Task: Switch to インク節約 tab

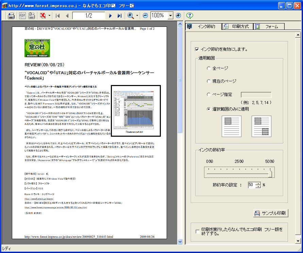Action: tap(203, 27)
